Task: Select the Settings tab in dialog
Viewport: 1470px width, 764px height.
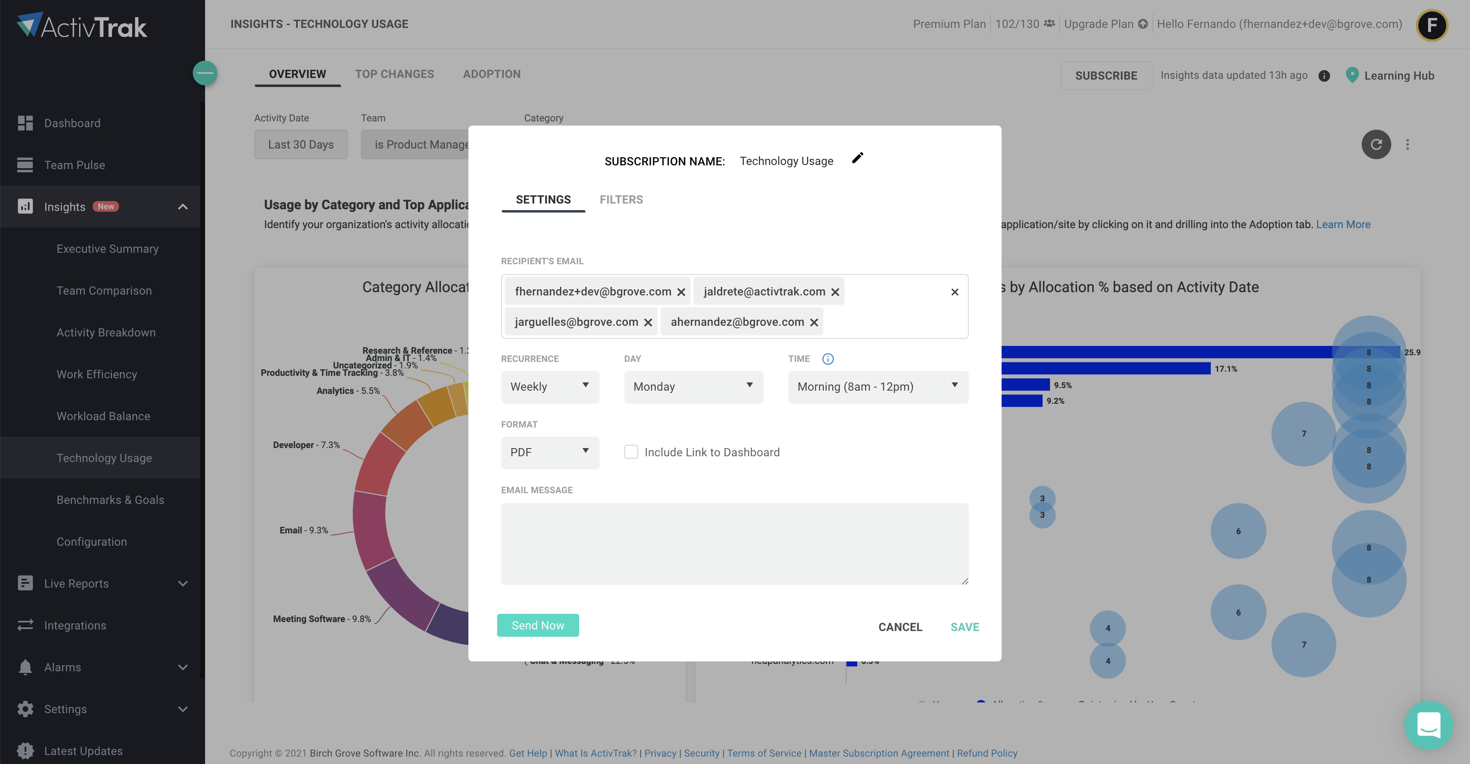Action: point(543,200)
